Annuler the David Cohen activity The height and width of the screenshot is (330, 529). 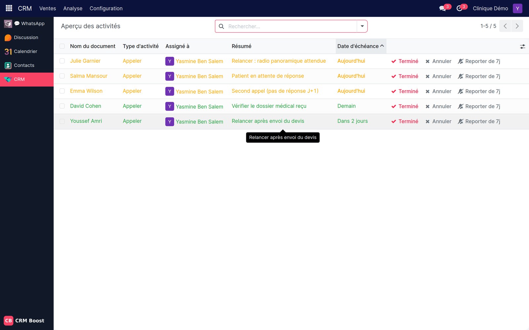tap(438, 106)
